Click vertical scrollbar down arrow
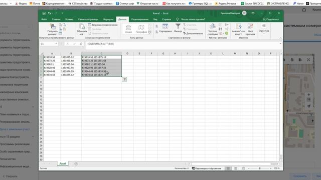Image resolution: width=321 pixels, height=180 pixels. point(281,160)
